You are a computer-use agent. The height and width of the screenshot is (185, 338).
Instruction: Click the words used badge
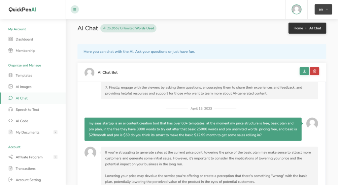(128, 28)
